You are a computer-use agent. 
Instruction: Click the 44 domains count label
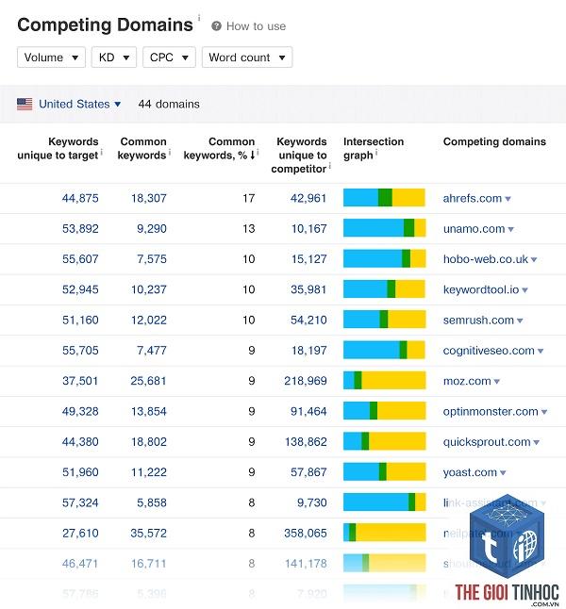169,104
